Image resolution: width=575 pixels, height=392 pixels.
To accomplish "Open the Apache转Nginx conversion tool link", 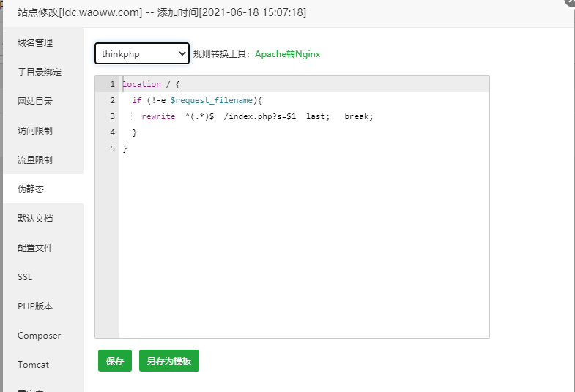I will [287, 54].
